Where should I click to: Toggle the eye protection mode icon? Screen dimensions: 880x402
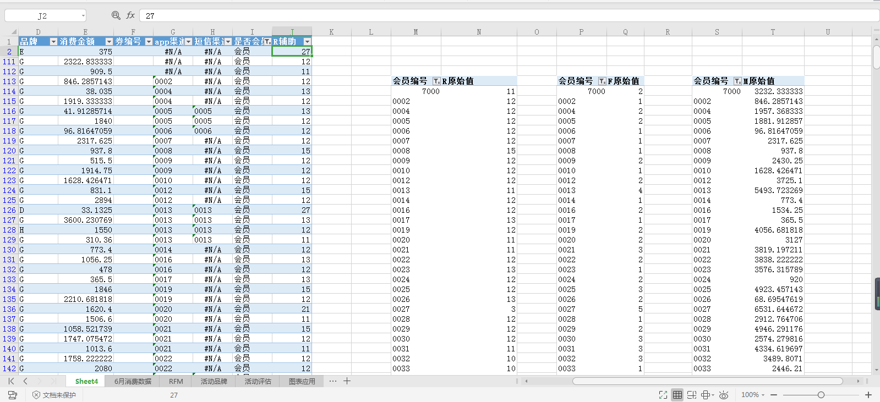coord(724,395)
